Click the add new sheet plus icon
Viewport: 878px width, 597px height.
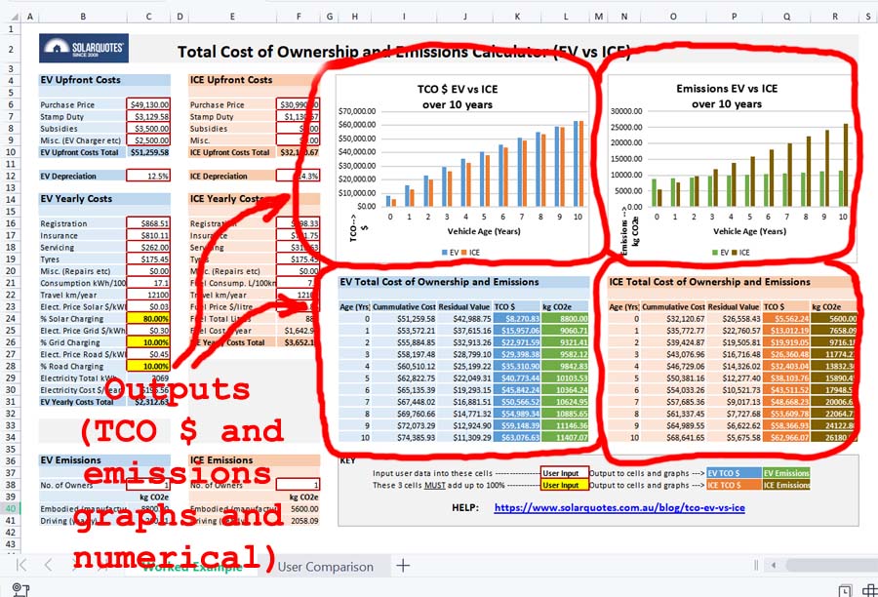403,566
